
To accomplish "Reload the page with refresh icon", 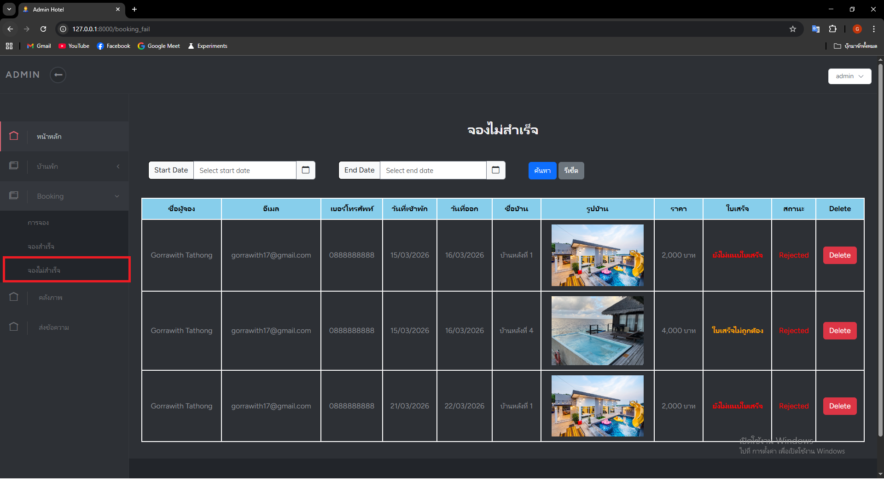I will click(x=43, y=29).
